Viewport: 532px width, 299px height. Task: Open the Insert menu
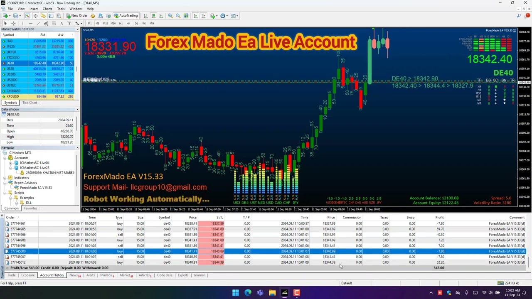[34, 9]
